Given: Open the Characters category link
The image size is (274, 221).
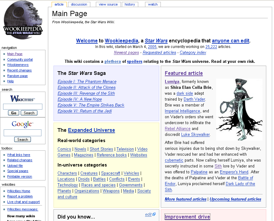Looking at the screenshot, I should point(67,173).
